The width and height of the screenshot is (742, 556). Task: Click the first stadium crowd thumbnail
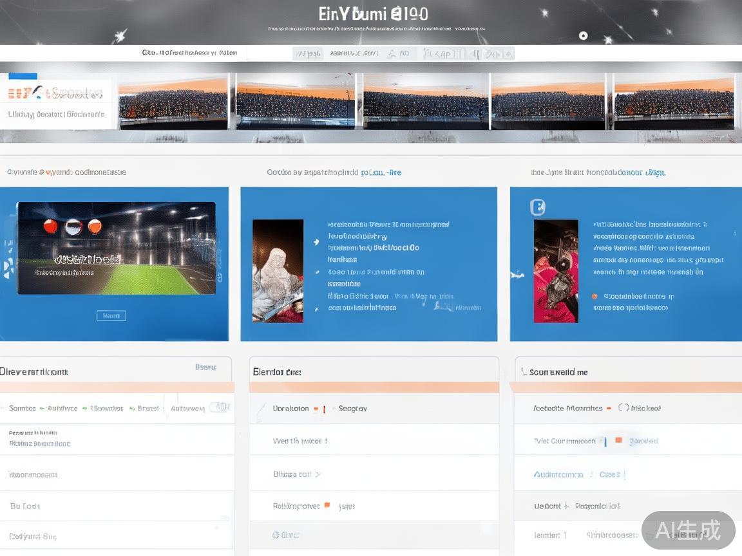click(x=173, y=102)
